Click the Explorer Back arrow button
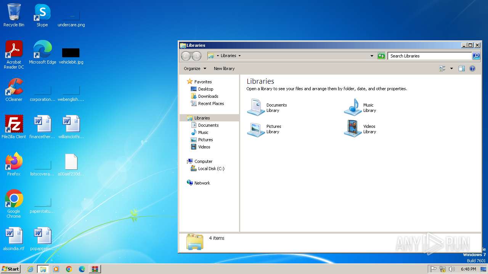The image size is (488, 274). pos(186,56)
